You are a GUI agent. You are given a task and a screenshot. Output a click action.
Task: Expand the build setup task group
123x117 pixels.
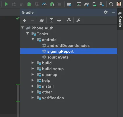(x=33, y=69)
